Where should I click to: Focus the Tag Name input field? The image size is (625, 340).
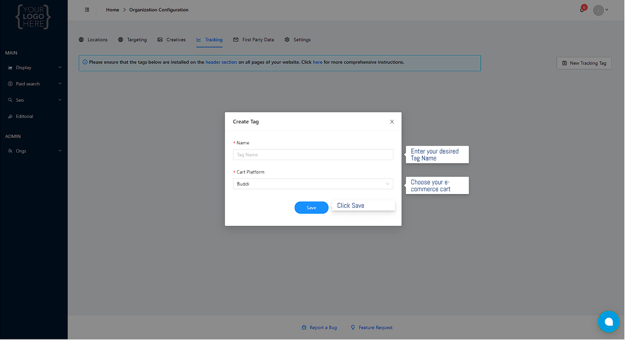pos(313,155)
